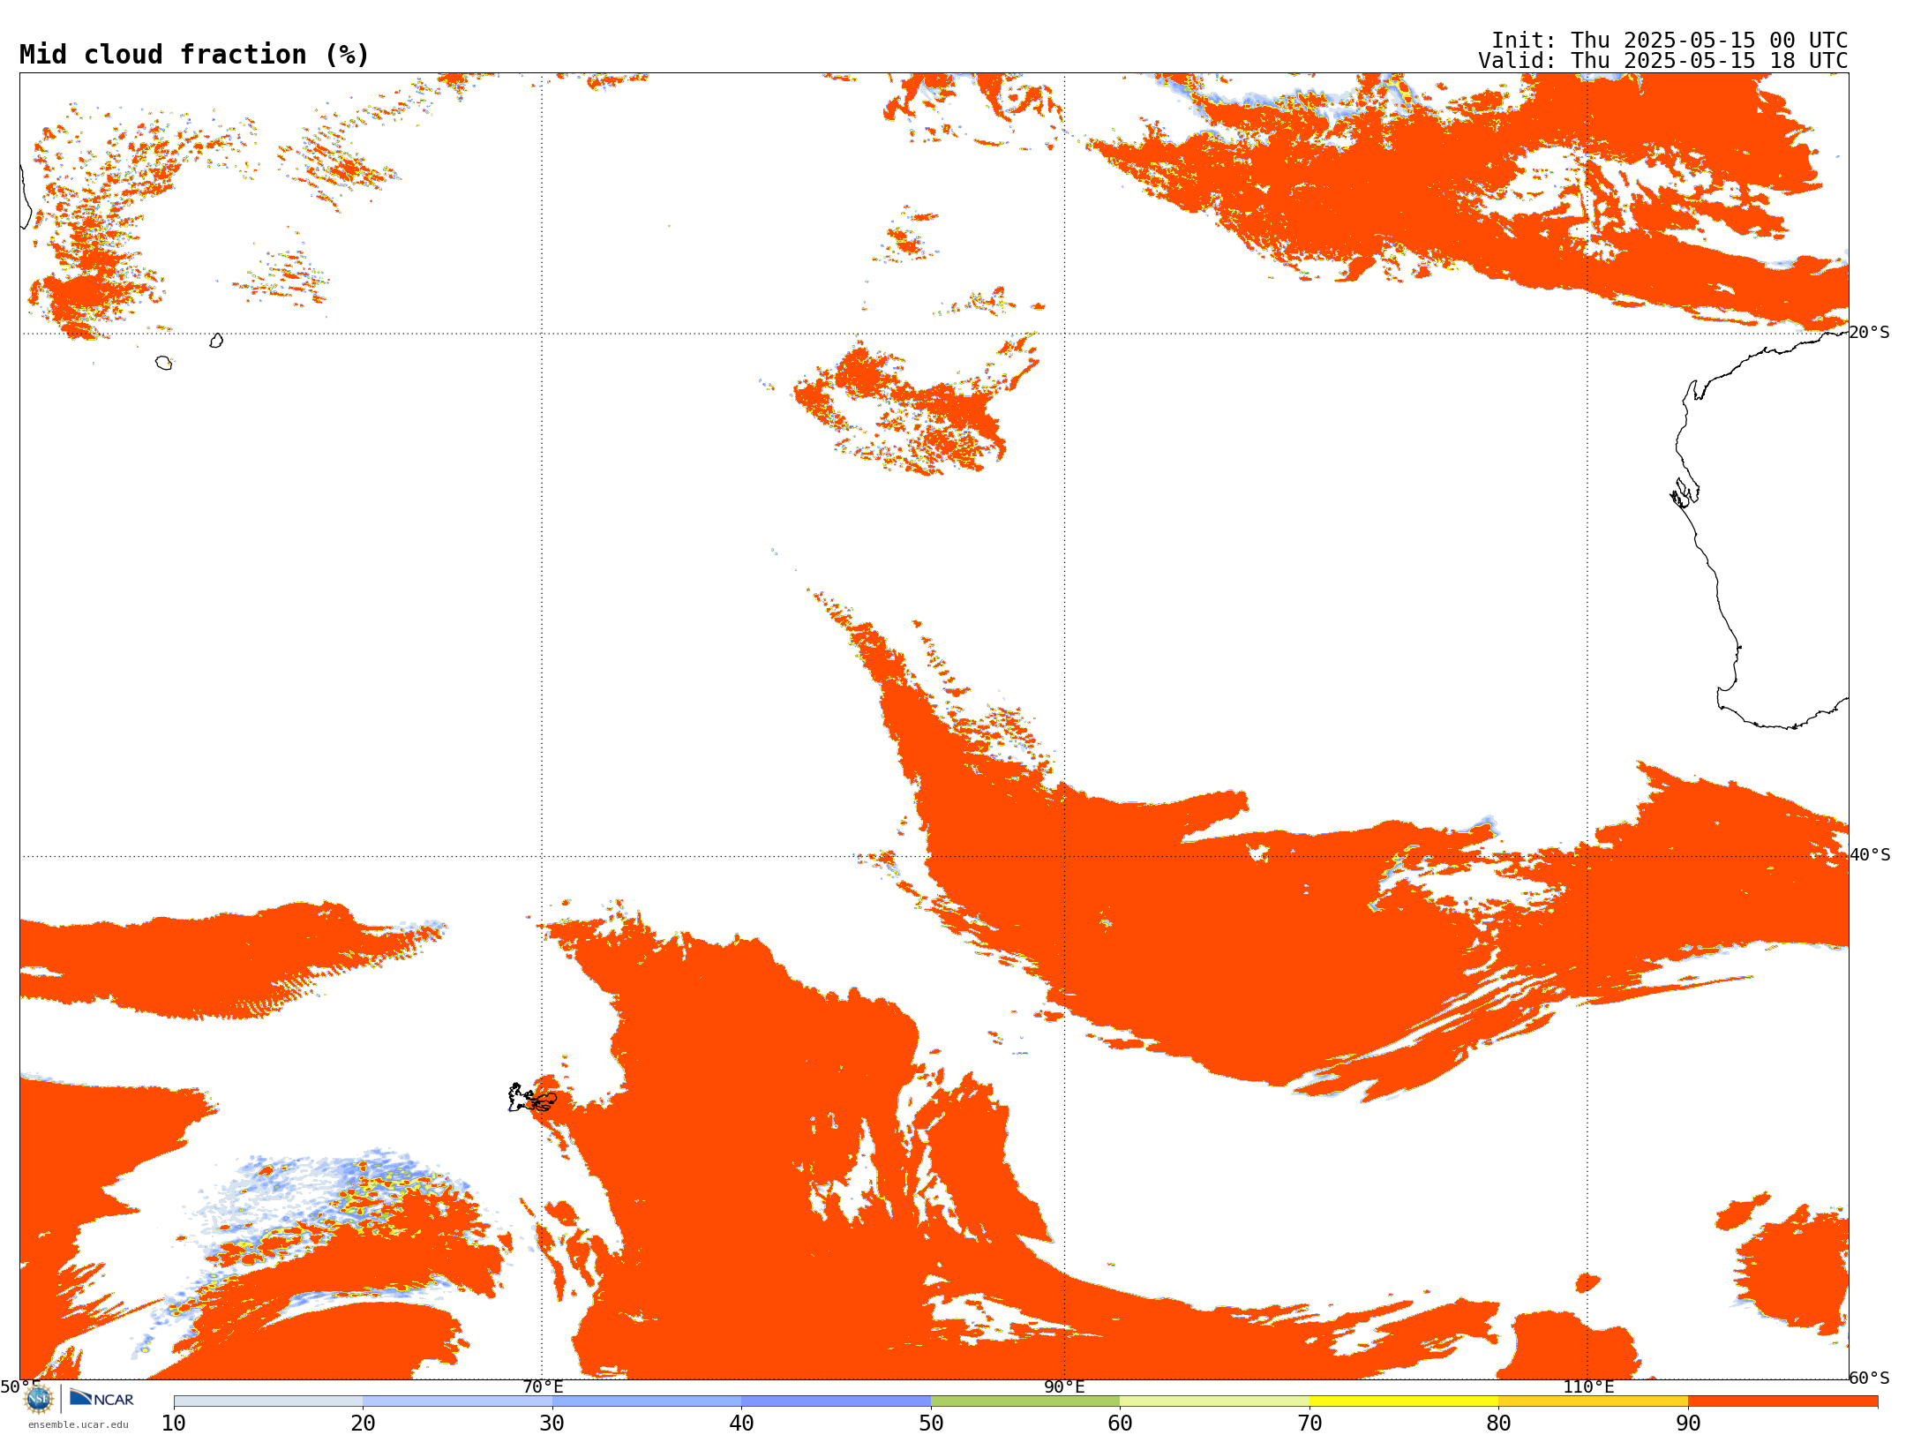Click the 90°E longitude label

coord(1064,1386)
